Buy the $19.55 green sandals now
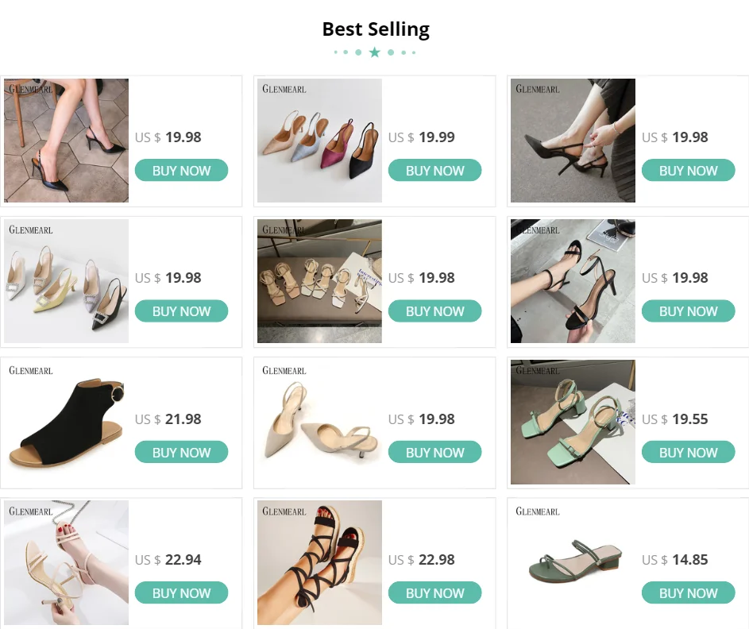The width and height of the screenshot is (749, 629). click(x=688, y=453)
